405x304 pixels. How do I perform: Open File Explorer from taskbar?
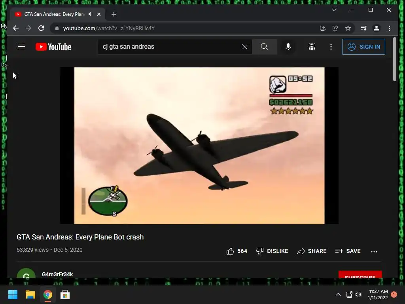tap(30, 294)
